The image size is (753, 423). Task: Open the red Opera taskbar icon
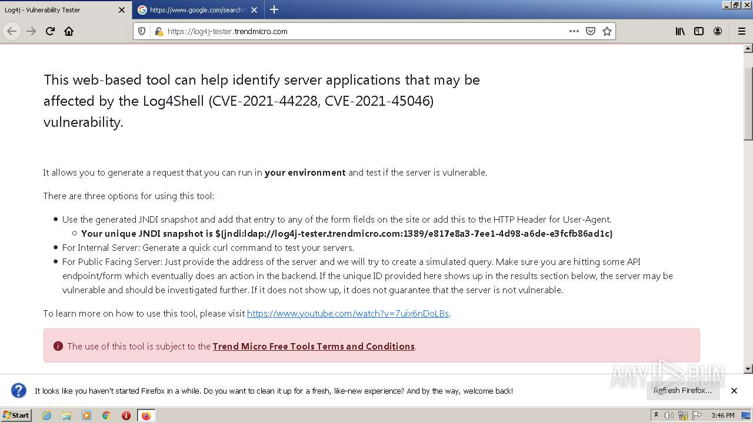126,415
